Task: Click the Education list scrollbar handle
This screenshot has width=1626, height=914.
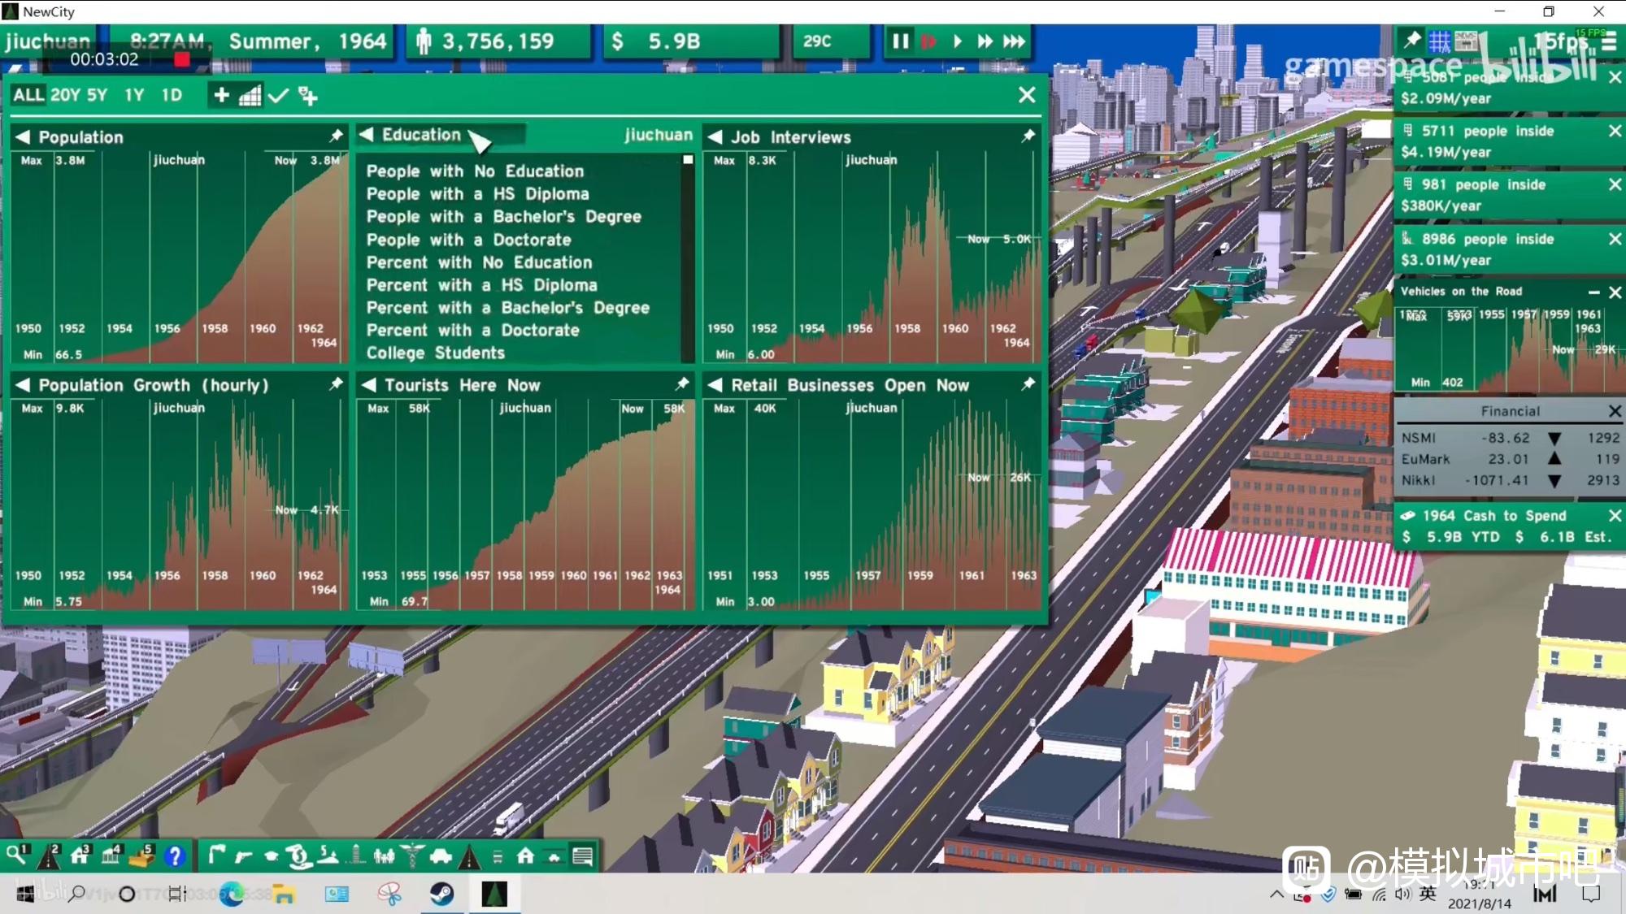Action: click(688, 160)
